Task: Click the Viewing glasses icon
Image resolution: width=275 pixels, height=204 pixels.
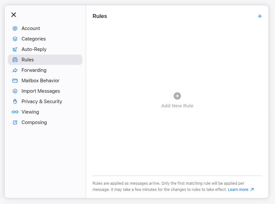Action: 15,112
